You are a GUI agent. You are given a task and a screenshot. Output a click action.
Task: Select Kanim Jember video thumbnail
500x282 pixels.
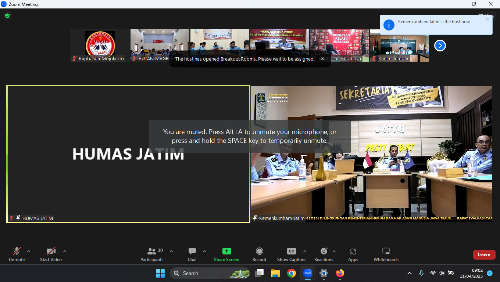400,46
